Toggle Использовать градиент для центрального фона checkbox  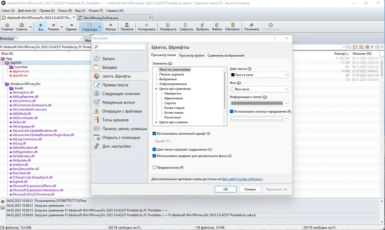pos(154,156)
